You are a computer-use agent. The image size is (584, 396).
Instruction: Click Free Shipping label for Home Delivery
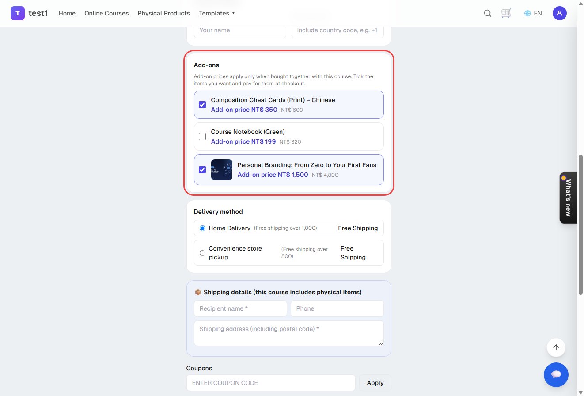point(358,228)
